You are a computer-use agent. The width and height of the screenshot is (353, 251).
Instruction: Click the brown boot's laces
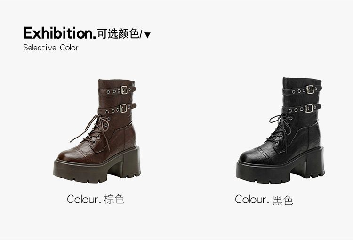pos(94,131)
